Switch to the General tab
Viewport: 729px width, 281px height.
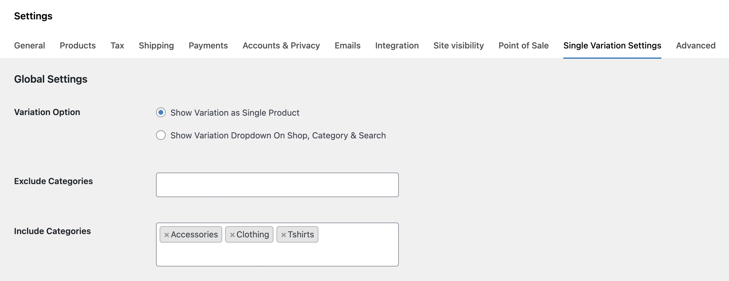tap(29, 45)
